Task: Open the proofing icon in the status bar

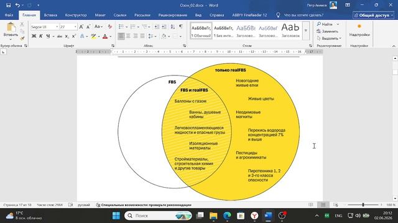Action: click(x=70, y=205)
